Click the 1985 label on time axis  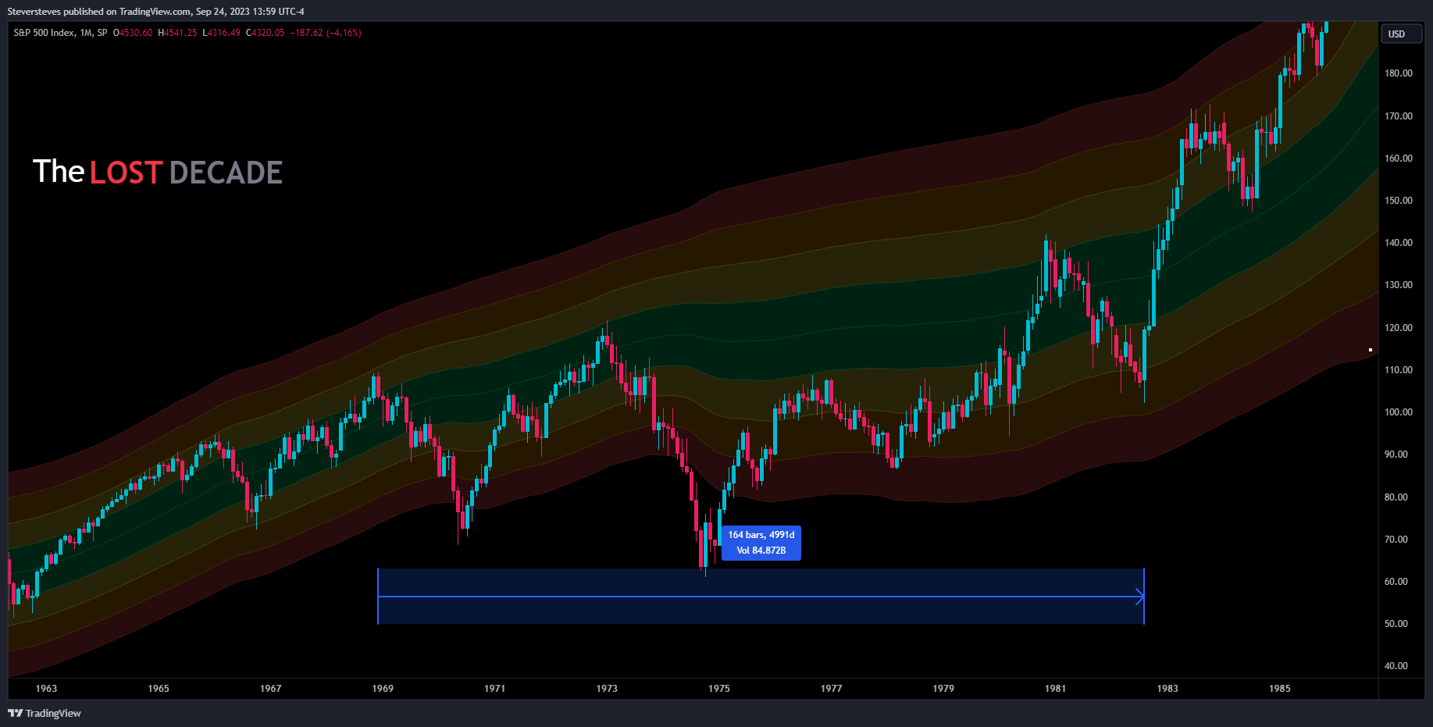1280,688
